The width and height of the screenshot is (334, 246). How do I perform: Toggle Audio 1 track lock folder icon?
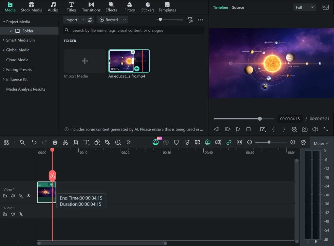5,214
